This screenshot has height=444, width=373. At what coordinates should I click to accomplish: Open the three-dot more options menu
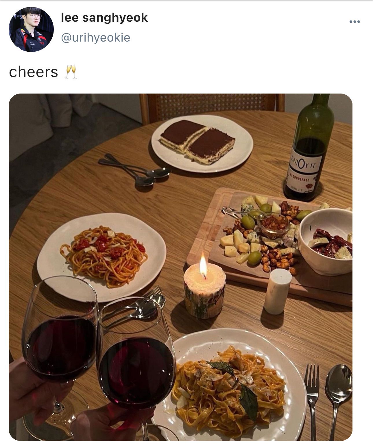point(354,22)
